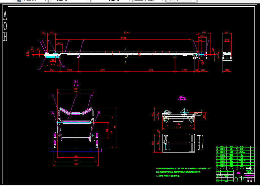260x186 pixels.
Task: Pick the vertical 1300 dimension on plan view
Action: (153, 143)
